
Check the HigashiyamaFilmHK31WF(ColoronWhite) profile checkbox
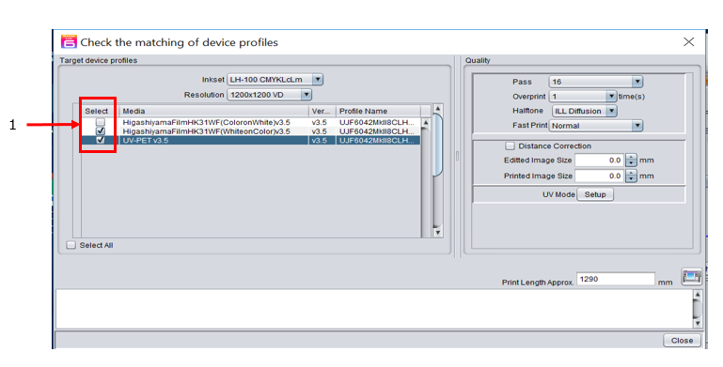(x=100, y=122)
